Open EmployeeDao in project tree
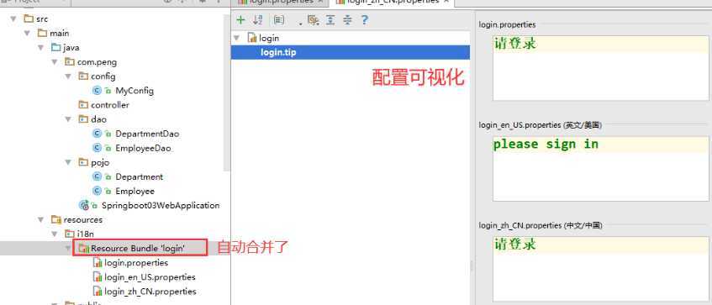 click(x=143, y=148)
